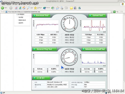Click the Edit page toolbar icon
The image size is (125, 94).
point(66,8)
